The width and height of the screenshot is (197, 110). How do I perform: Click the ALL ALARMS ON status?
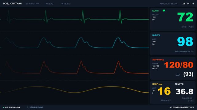click(12, 107)
